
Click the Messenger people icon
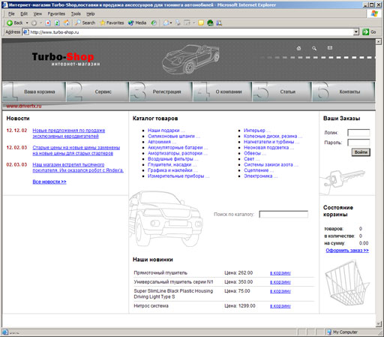point(219,23)
